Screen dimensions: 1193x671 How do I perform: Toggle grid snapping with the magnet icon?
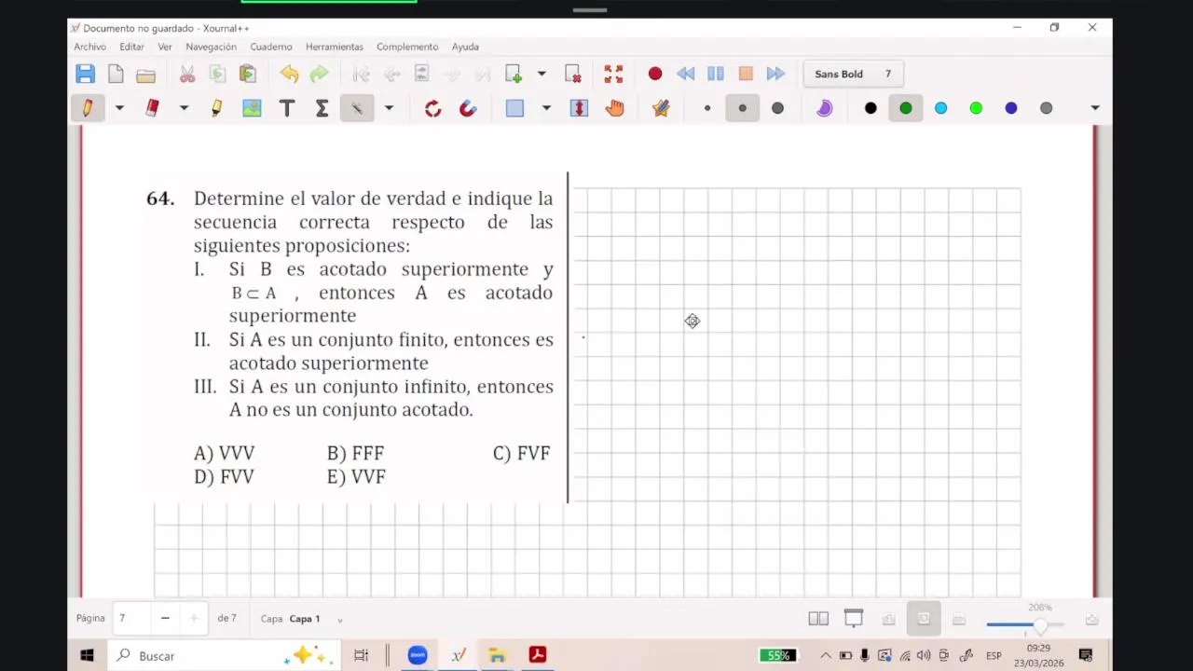(x=468, y=108)
